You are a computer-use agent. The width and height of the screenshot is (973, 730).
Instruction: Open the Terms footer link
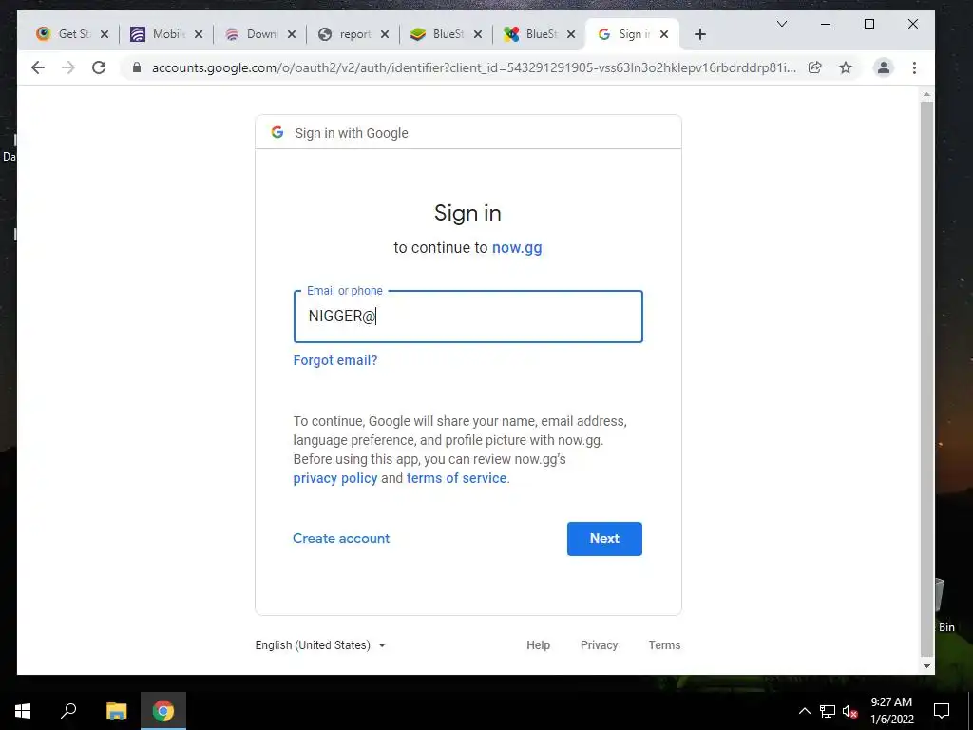pos(664,645)
